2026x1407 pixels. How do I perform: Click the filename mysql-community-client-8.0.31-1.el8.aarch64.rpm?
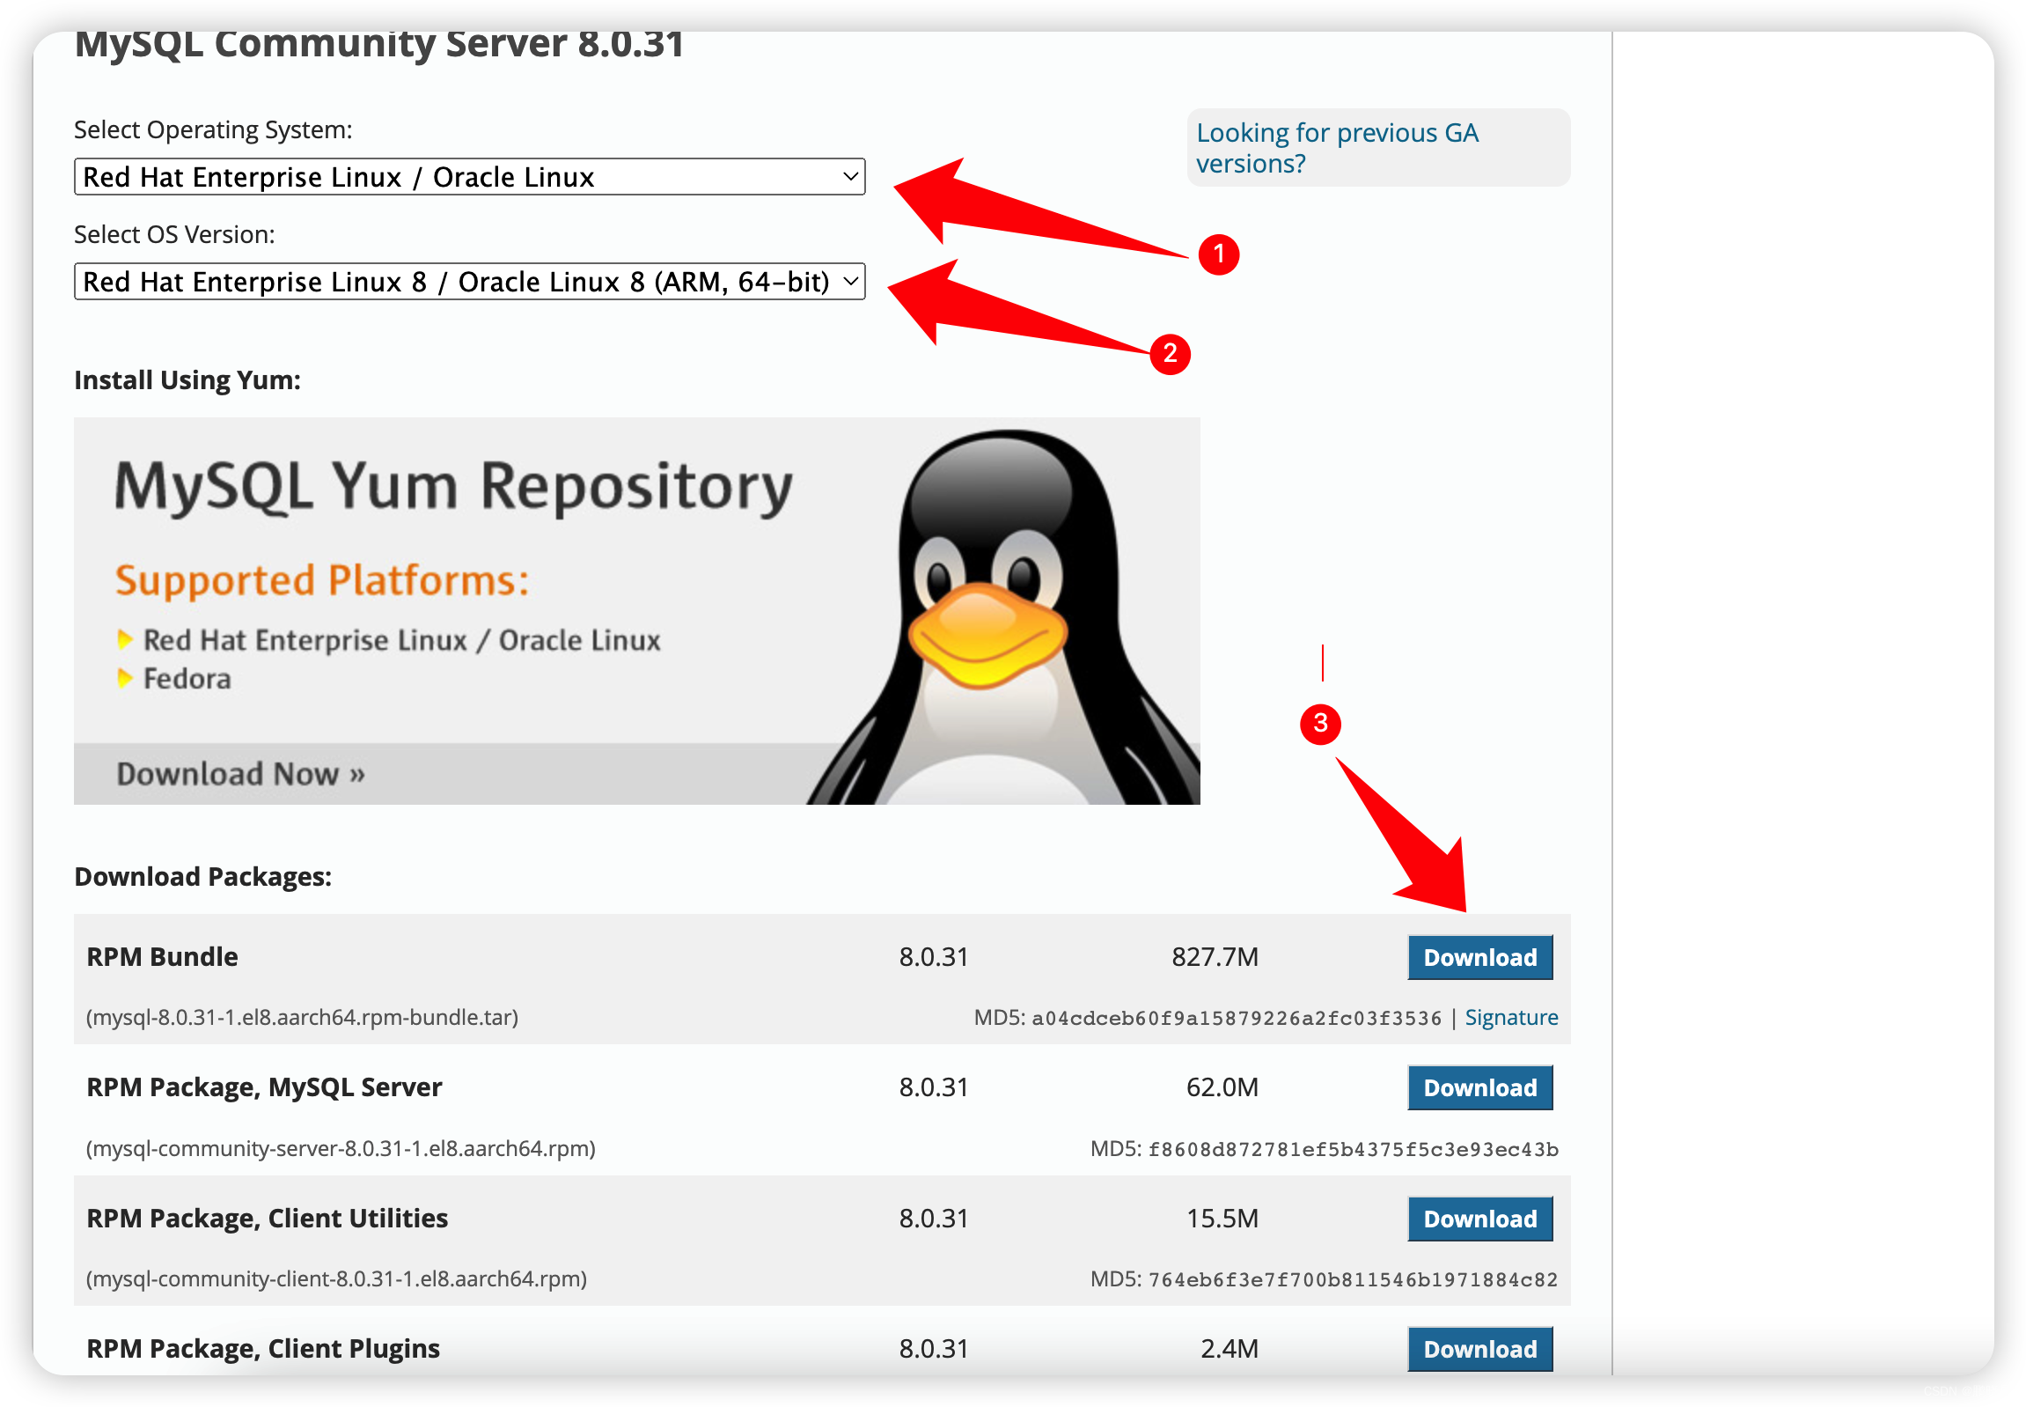tap(336, 1278)
